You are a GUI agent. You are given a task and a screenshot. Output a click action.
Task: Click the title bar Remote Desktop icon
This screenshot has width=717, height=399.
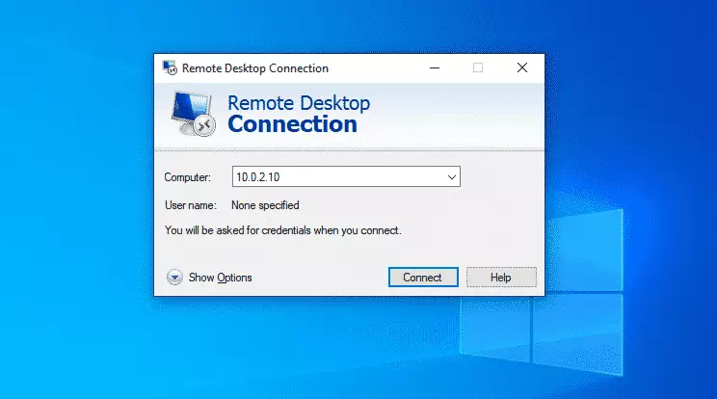tap(170, 67)
